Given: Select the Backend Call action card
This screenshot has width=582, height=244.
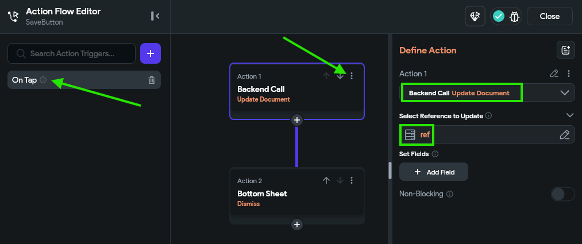Looking at the screenshot, I should click(297, 91).
